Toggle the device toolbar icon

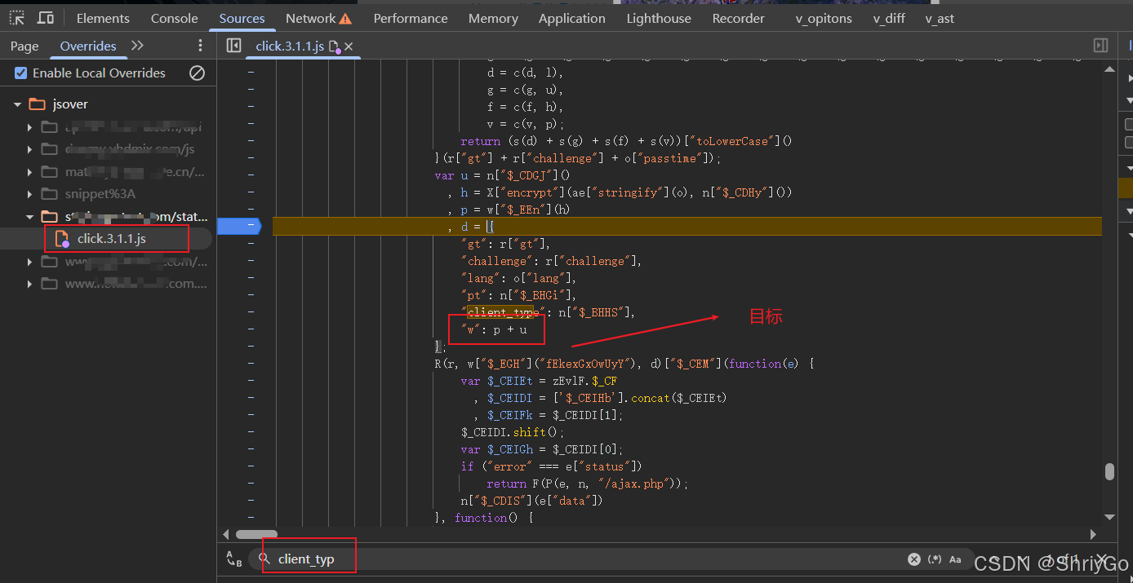[x=46, y=18]
